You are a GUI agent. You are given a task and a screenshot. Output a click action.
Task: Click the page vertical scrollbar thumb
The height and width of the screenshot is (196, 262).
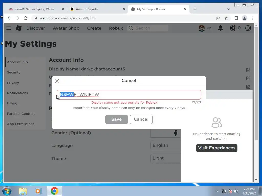point(256,83)
